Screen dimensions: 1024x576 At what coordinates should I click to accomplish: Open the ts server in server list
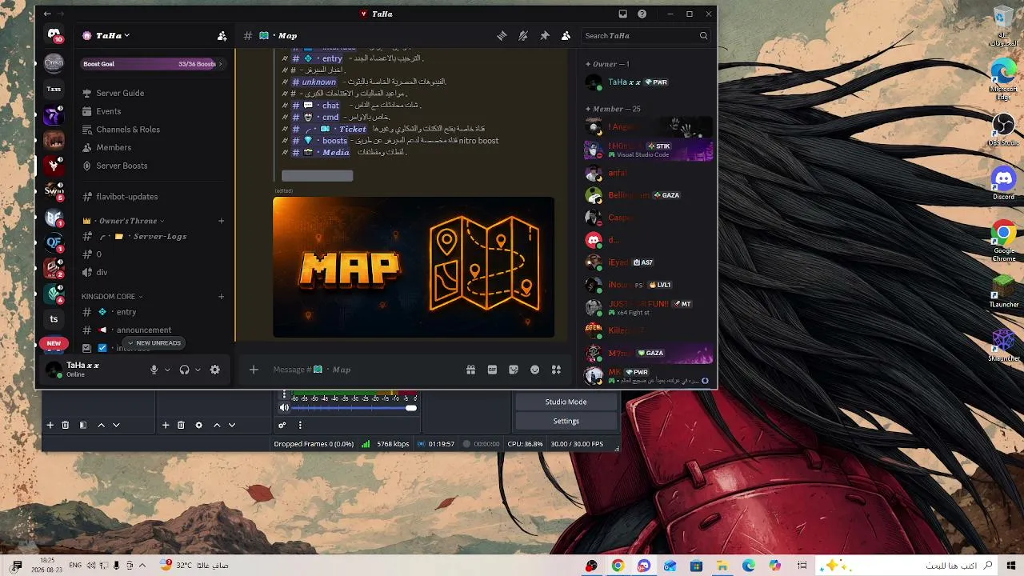click(x=54, y=319)
